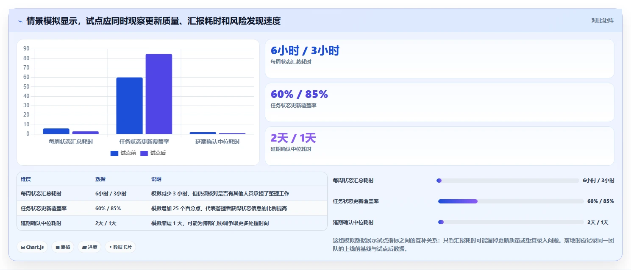Click the 试点后 bar for 任务状态更新覆盖率
This screenshot has height=270, width=631.
159,94
